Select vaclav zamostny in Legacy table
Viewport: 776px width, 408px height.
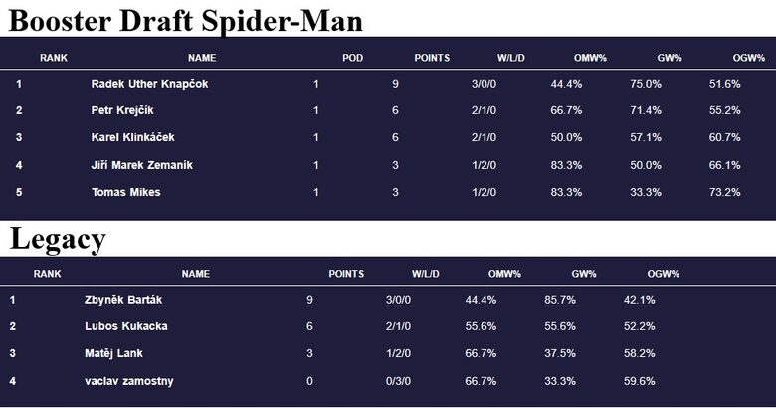click(x=129, y=380)
